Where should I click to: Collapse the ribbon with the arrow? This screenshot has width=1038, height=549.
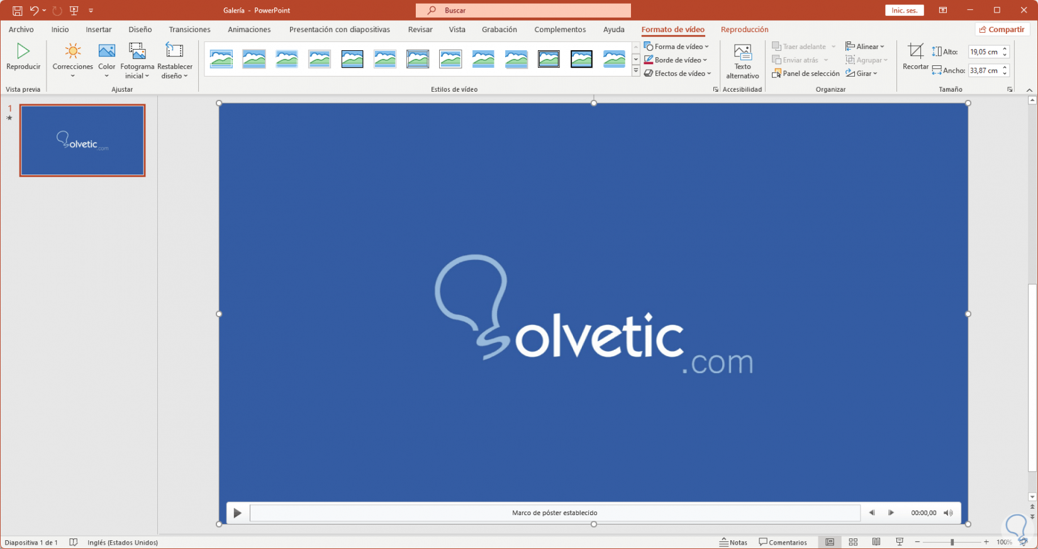[1029, 90]
